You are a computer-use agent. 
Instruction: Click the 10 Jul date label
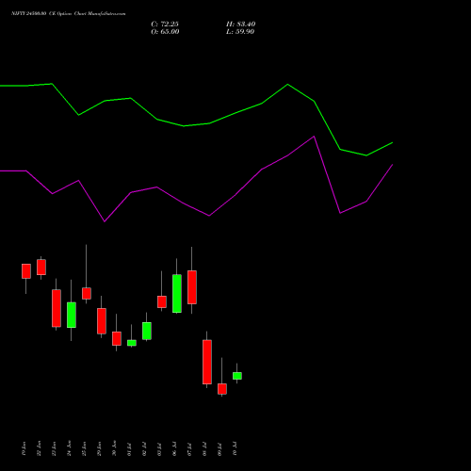tap(235, 449)
